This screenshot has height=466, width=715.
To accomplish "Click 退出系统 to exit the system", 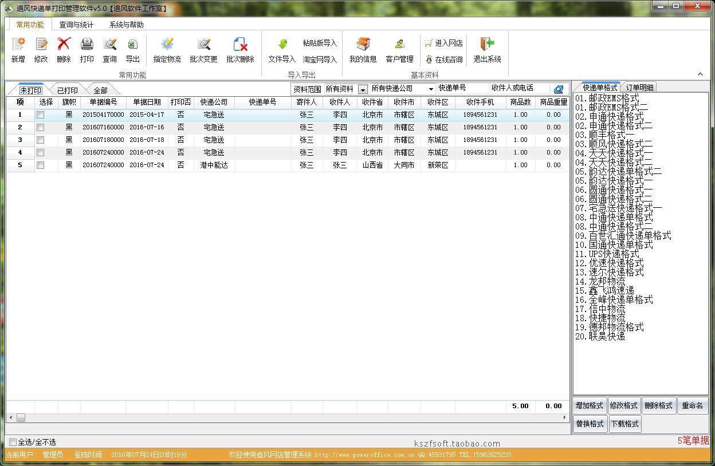I will [x=486, y=49].
